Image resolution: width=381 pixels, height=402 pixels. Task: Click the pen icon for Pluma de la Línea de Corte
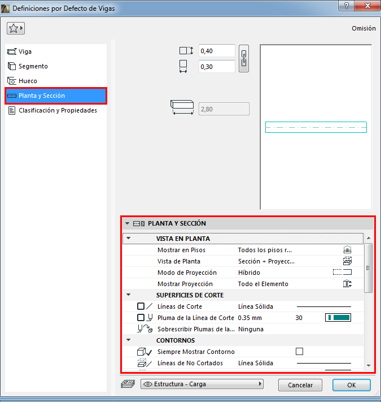[150, 318]
